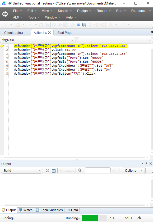
Task: Open the Search menu
Action: click(x=65, y=11)
